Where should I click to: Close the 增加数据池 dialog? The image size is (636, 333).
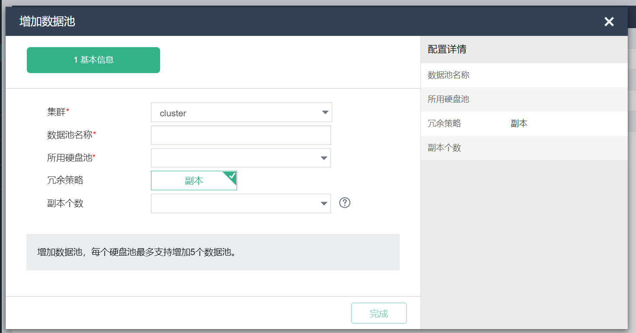coord(609,22)
